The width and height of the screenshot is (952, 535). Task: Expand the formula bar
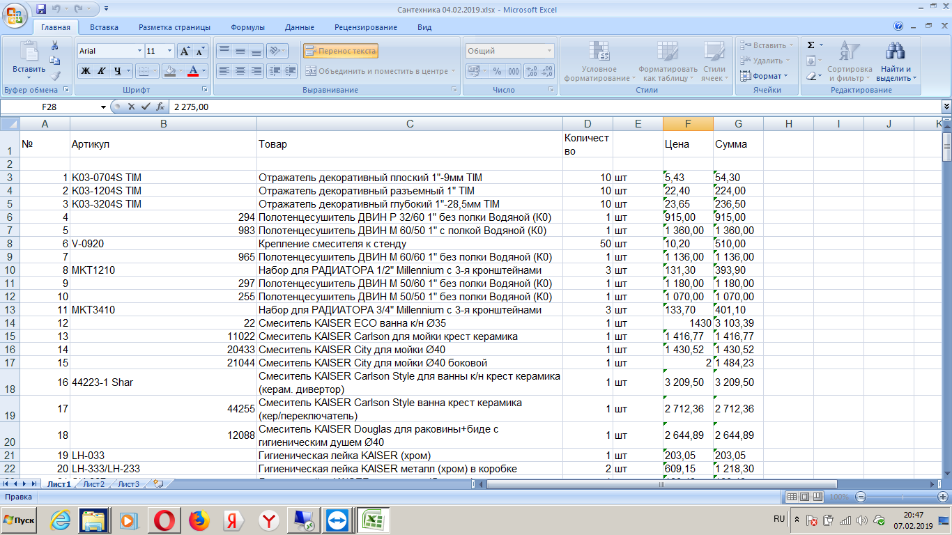(x=946, y=107)
